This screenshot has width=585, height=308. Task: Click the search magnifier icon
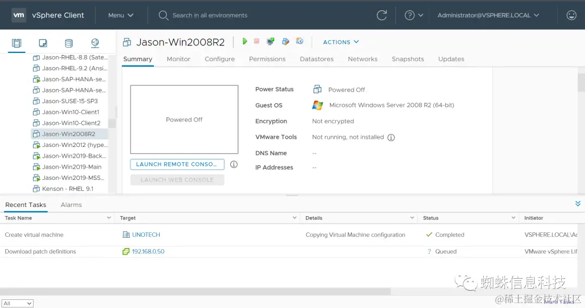coord(163,15)
